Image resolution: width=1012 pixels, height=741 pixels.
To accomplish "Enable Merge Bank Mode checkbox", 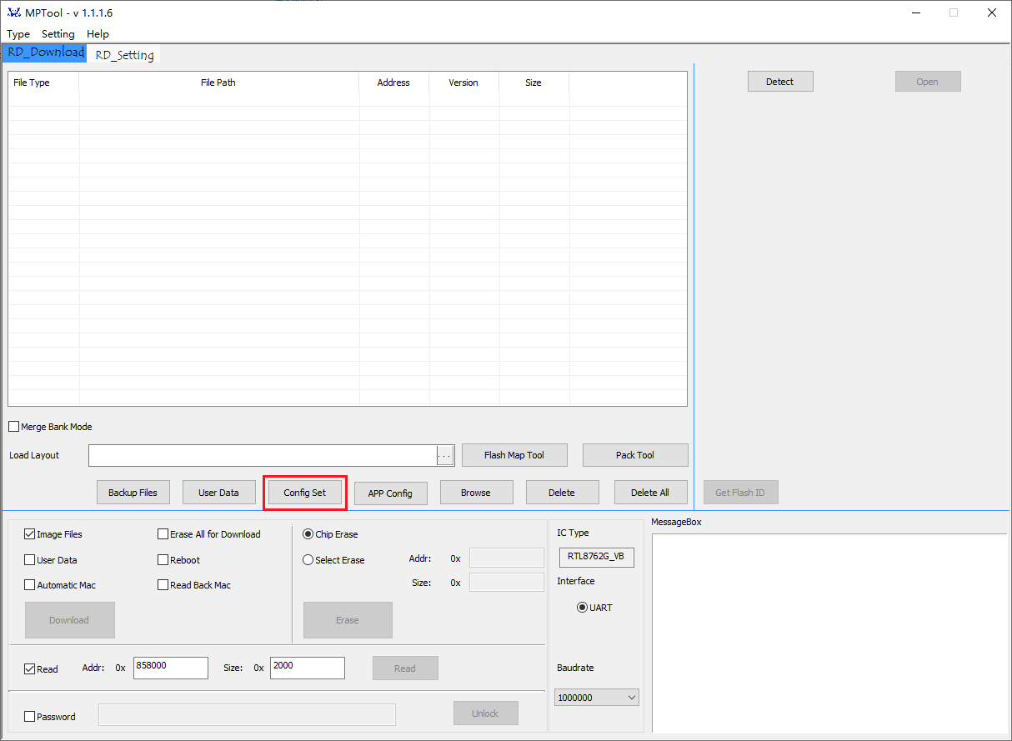I will point(13,427).
